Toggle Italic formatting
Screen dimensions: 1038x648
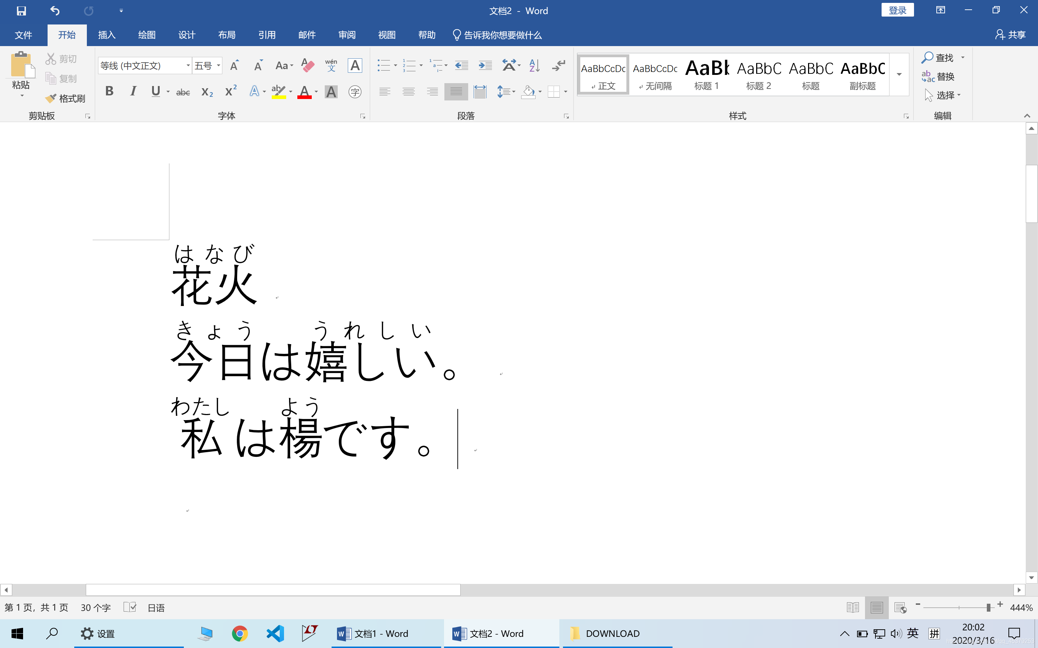click(133, 91)
